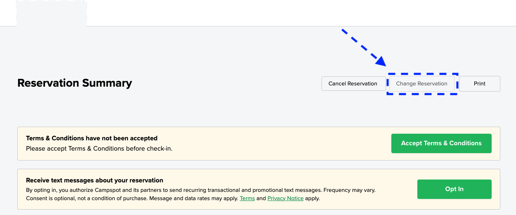Click empty white header bar area
The height and width of the screenshot is (215, 516).
(289, 12)
